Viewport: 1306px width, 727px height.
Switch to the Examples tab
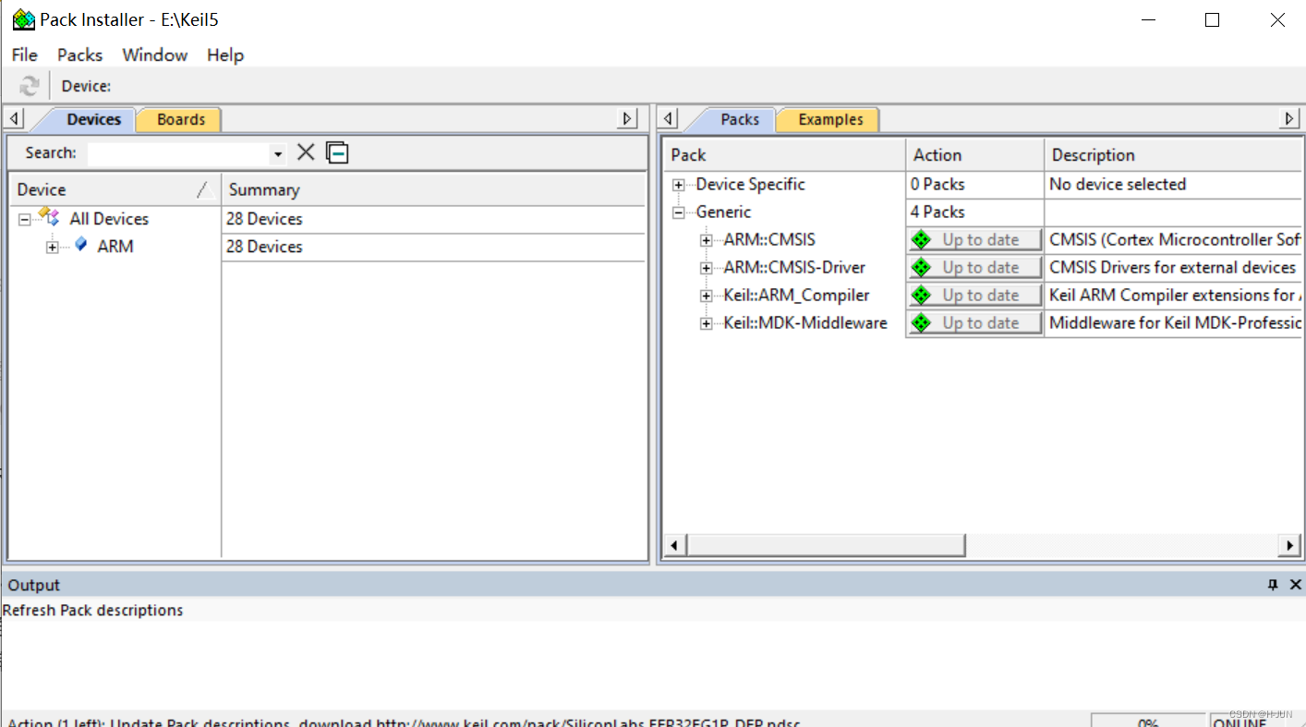coord(830,119)
